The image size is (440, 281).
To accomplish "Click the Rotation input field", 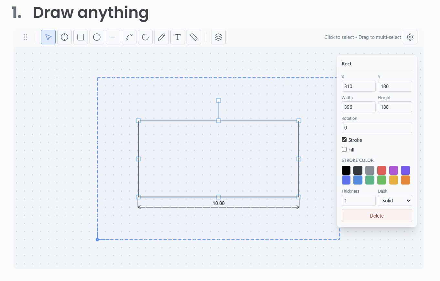I will [x=377, y=128].
